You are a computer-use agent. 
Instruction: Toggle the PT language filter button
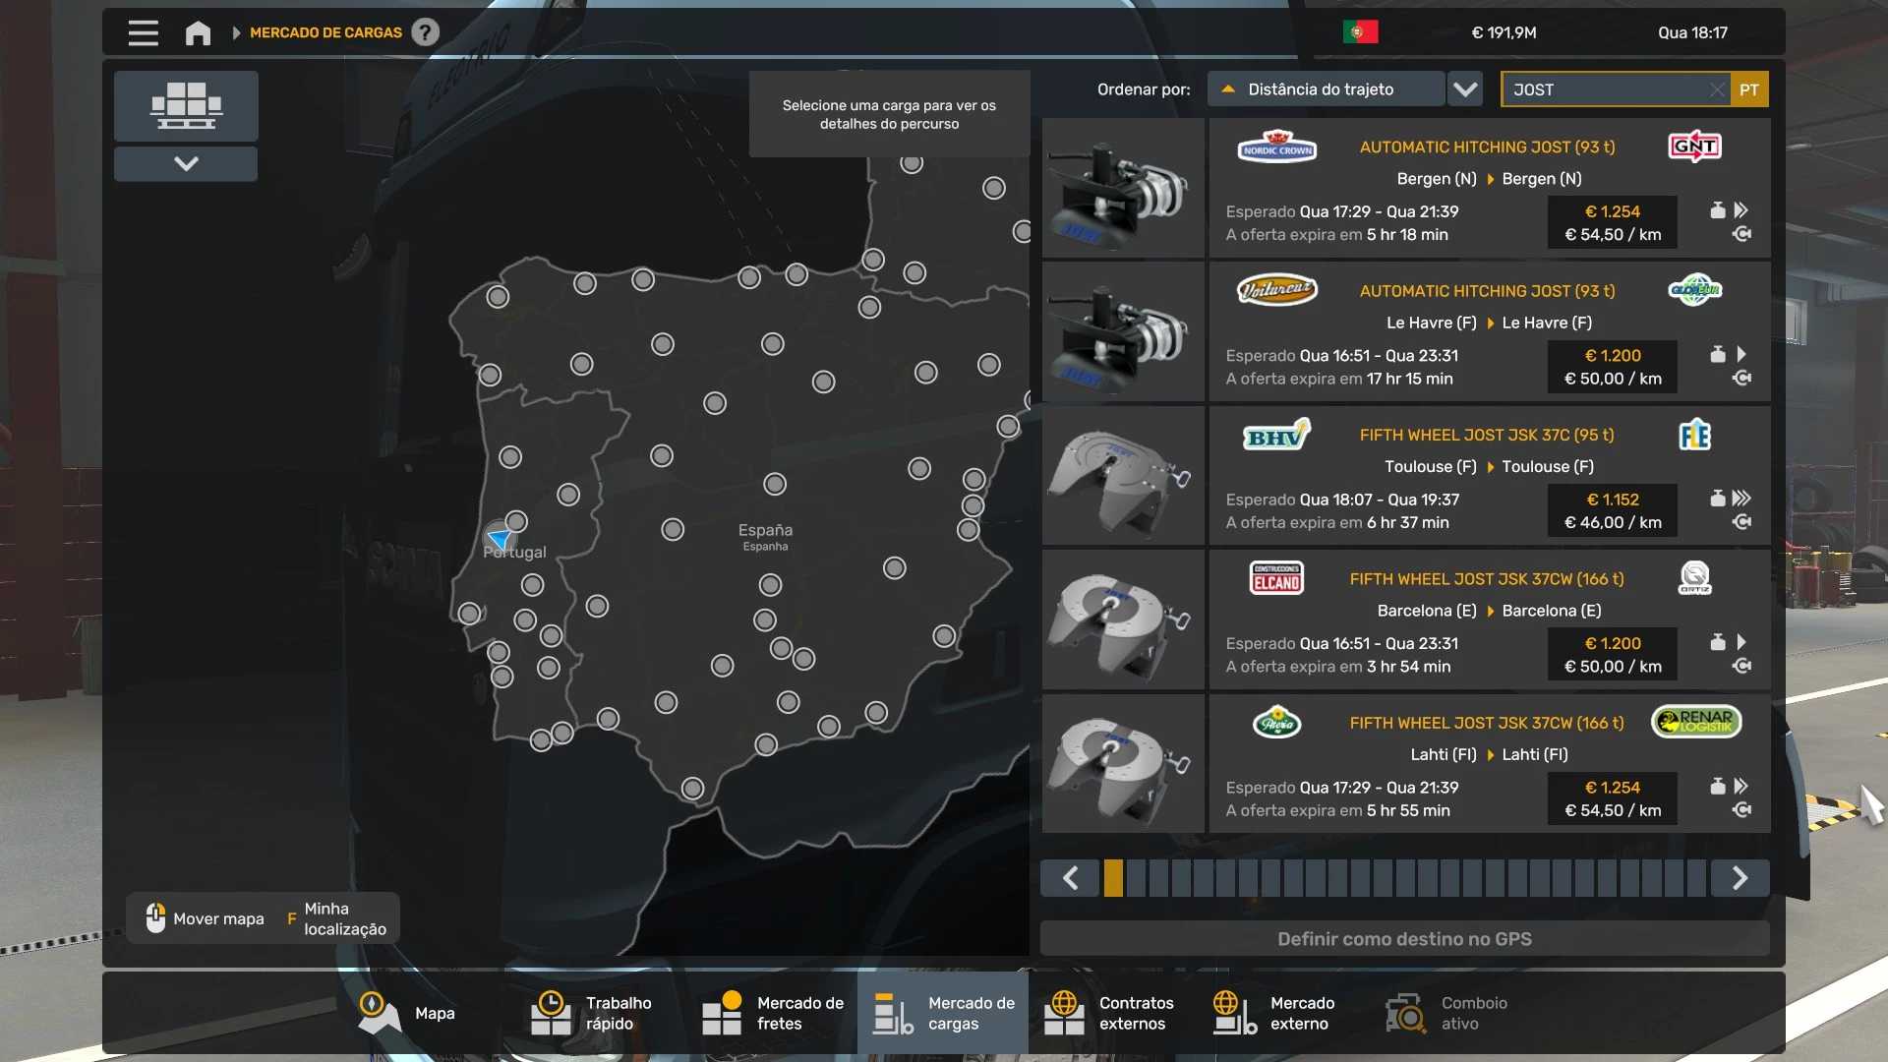pyautogui.click(x=1748, y=89)
